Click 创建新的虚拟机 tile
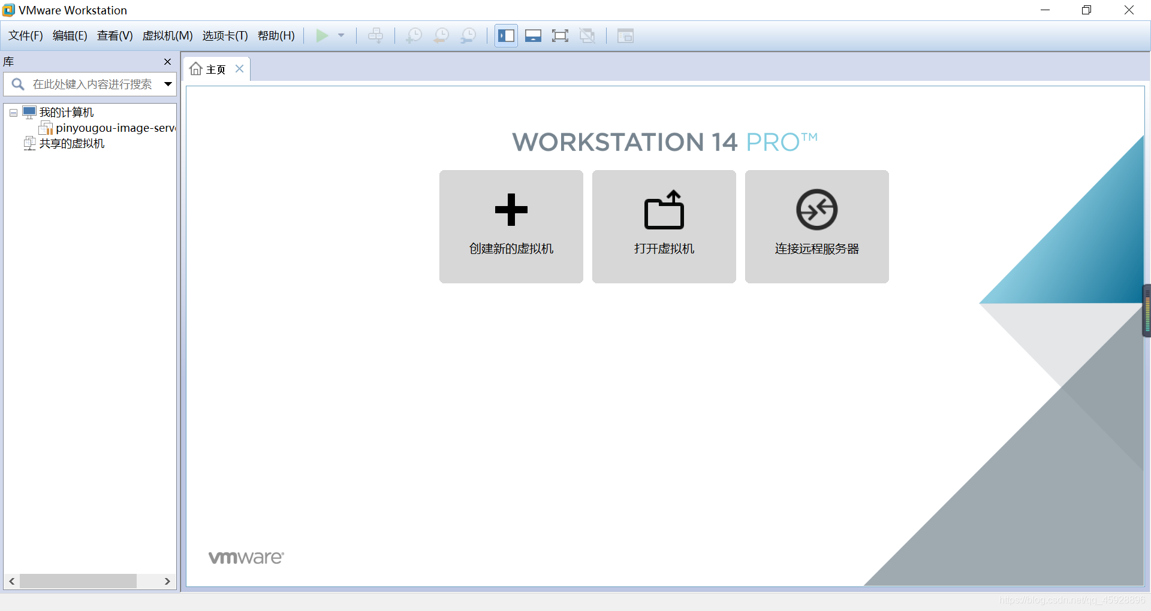Viewport: 1151px width, 611px height. (511, 226)
